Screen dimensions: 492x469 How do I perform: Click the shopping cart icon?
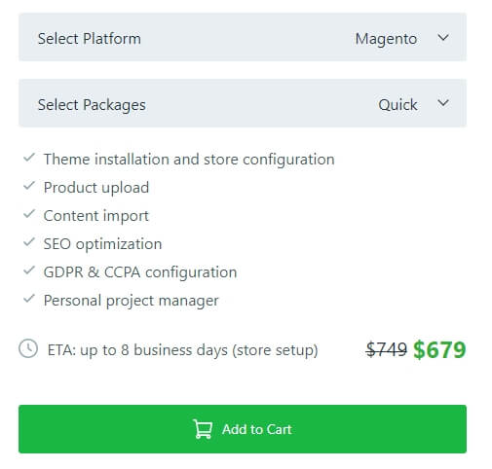click(203, 429)
